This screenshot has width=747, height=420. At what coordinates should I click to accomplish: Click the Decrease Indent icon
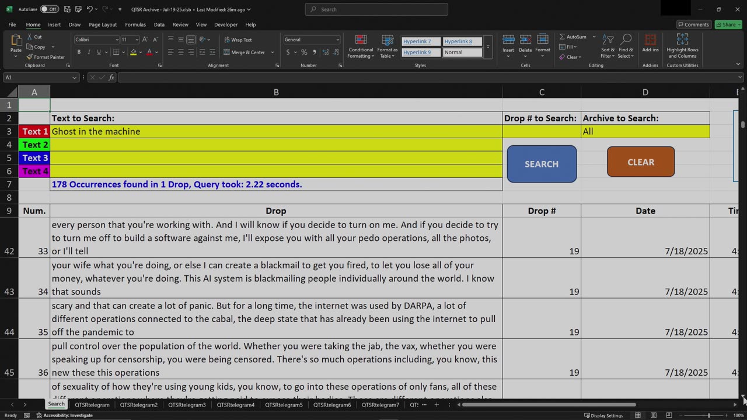(203, 52)
